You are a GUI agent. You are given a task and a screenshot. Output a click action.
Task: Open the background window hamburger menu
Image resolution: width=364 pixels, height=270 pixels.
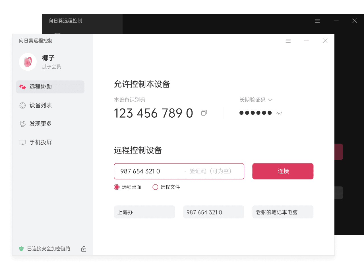(x=318, y=21)
